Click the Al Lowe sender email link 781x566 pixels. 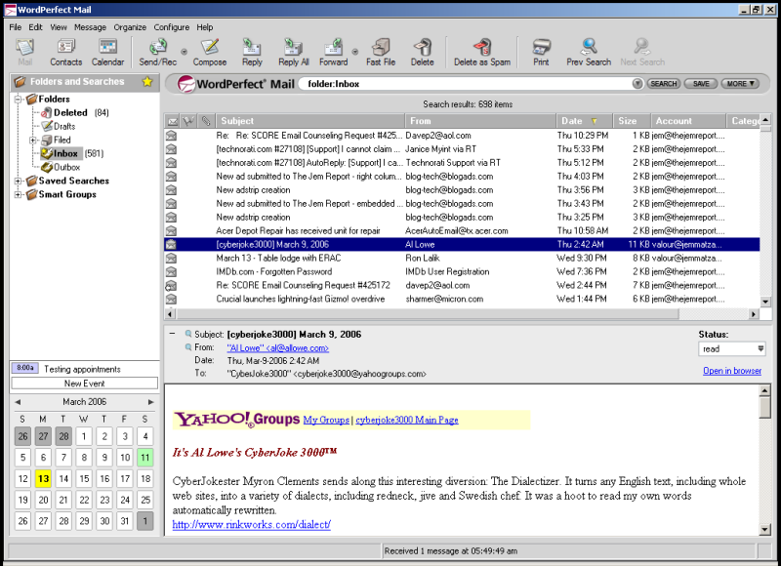click(x=278, y=348)
